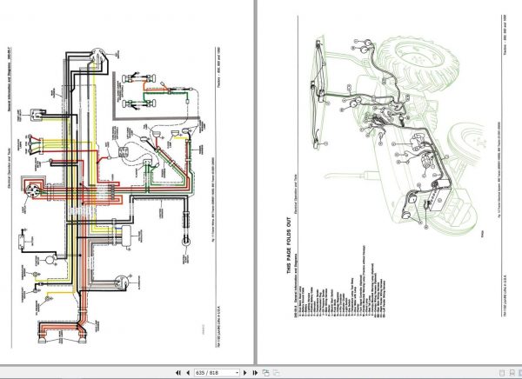The image size is (522, 379).
Task: Select the continuous page layout icon in the status bar
Action: tap(512, 373)
